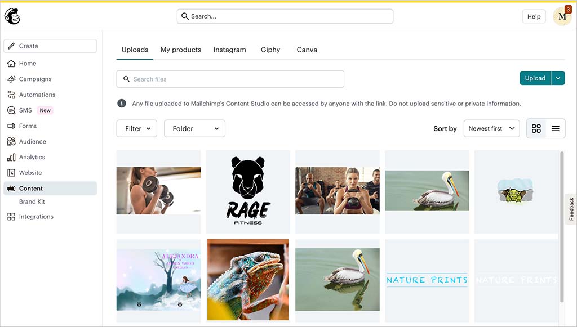Switch to the Instagram tab

coord(230,50)
